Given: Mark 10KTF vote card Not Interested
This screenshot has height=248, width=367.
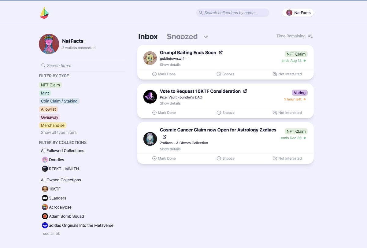Looking at the screenshot, I should tap(287, 113).
